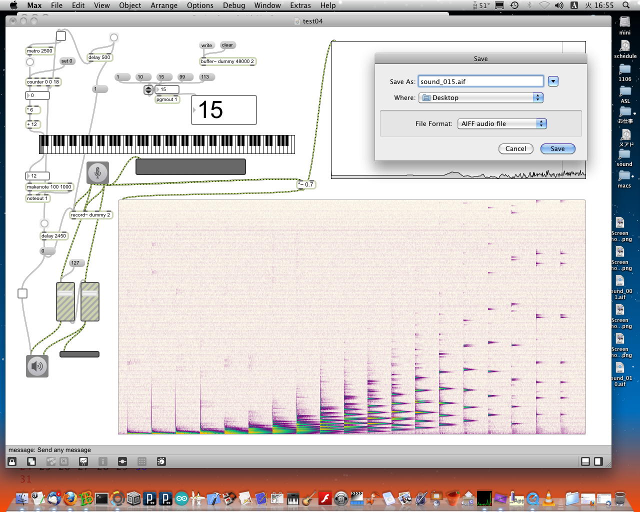Click the patch cord slider icon in toolbar
The width and height of the screenshot is (640, 512).
[122, 461]
